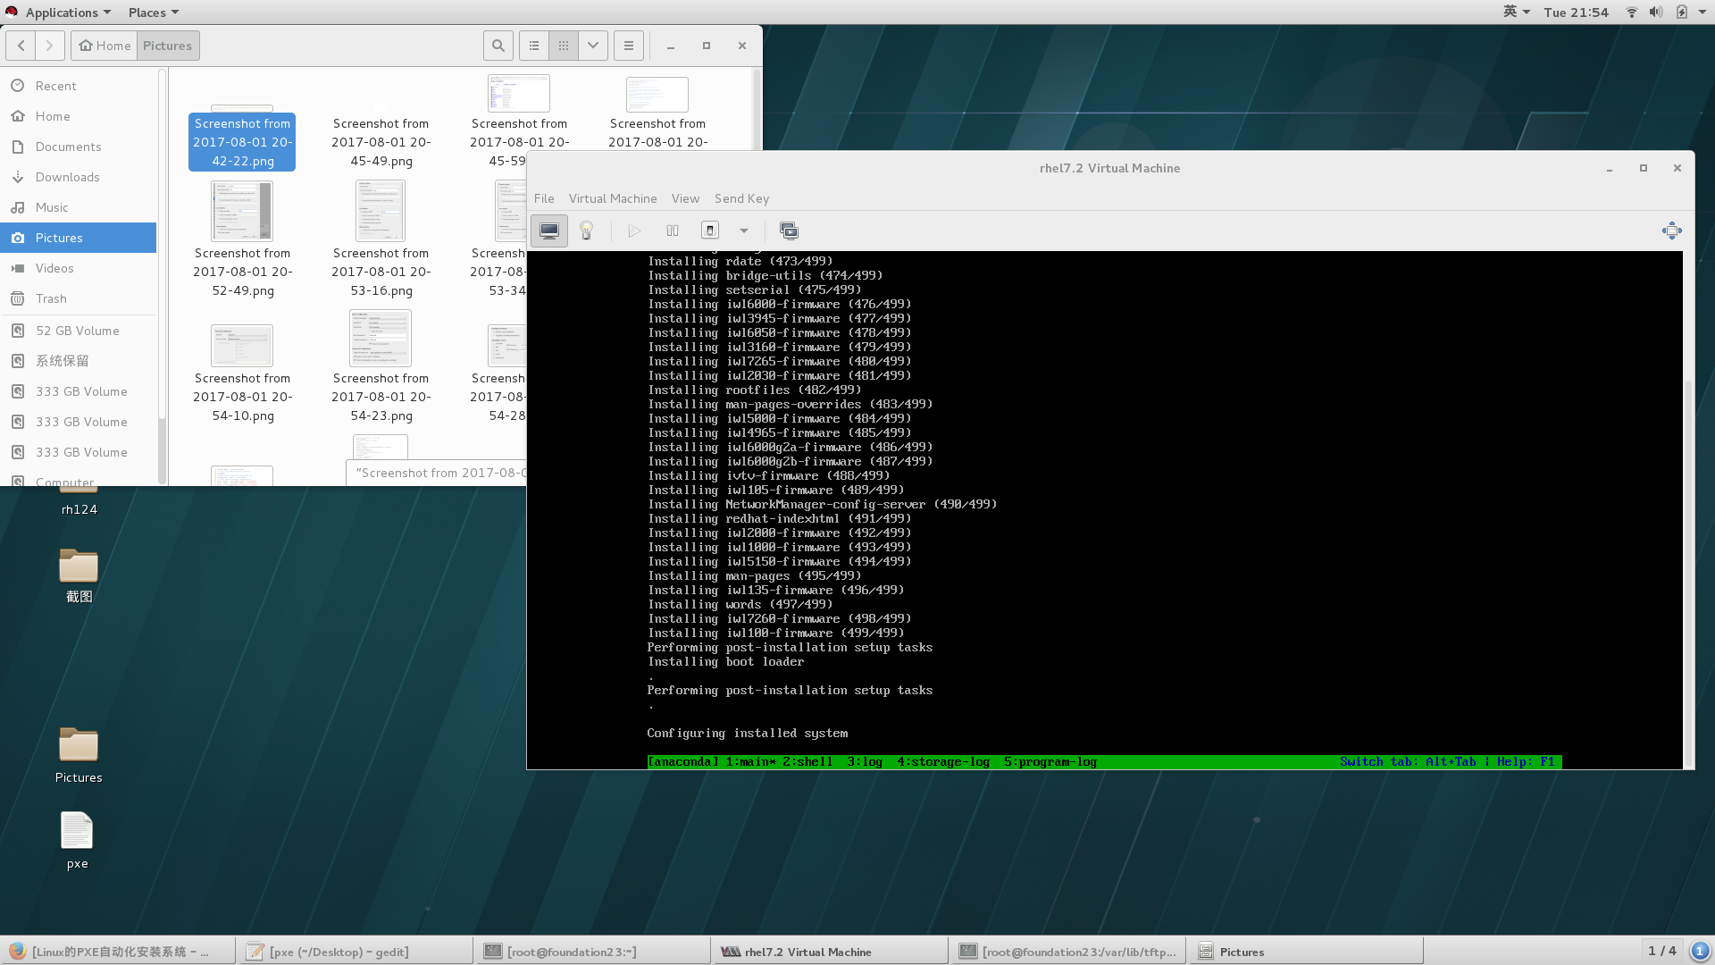Switch to Firefox PXE article taskbar item

[119, 952]
